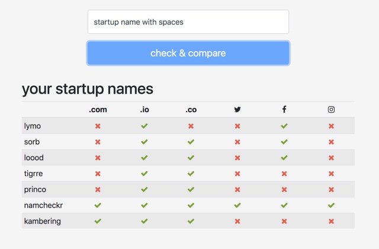Click namcheckr's green Instagram checkmark

click(331, 206)
